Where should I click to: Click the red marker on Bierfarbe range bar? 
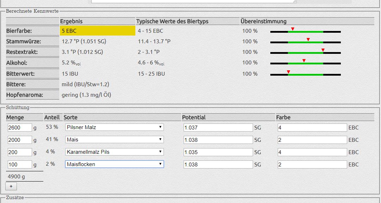293,29
